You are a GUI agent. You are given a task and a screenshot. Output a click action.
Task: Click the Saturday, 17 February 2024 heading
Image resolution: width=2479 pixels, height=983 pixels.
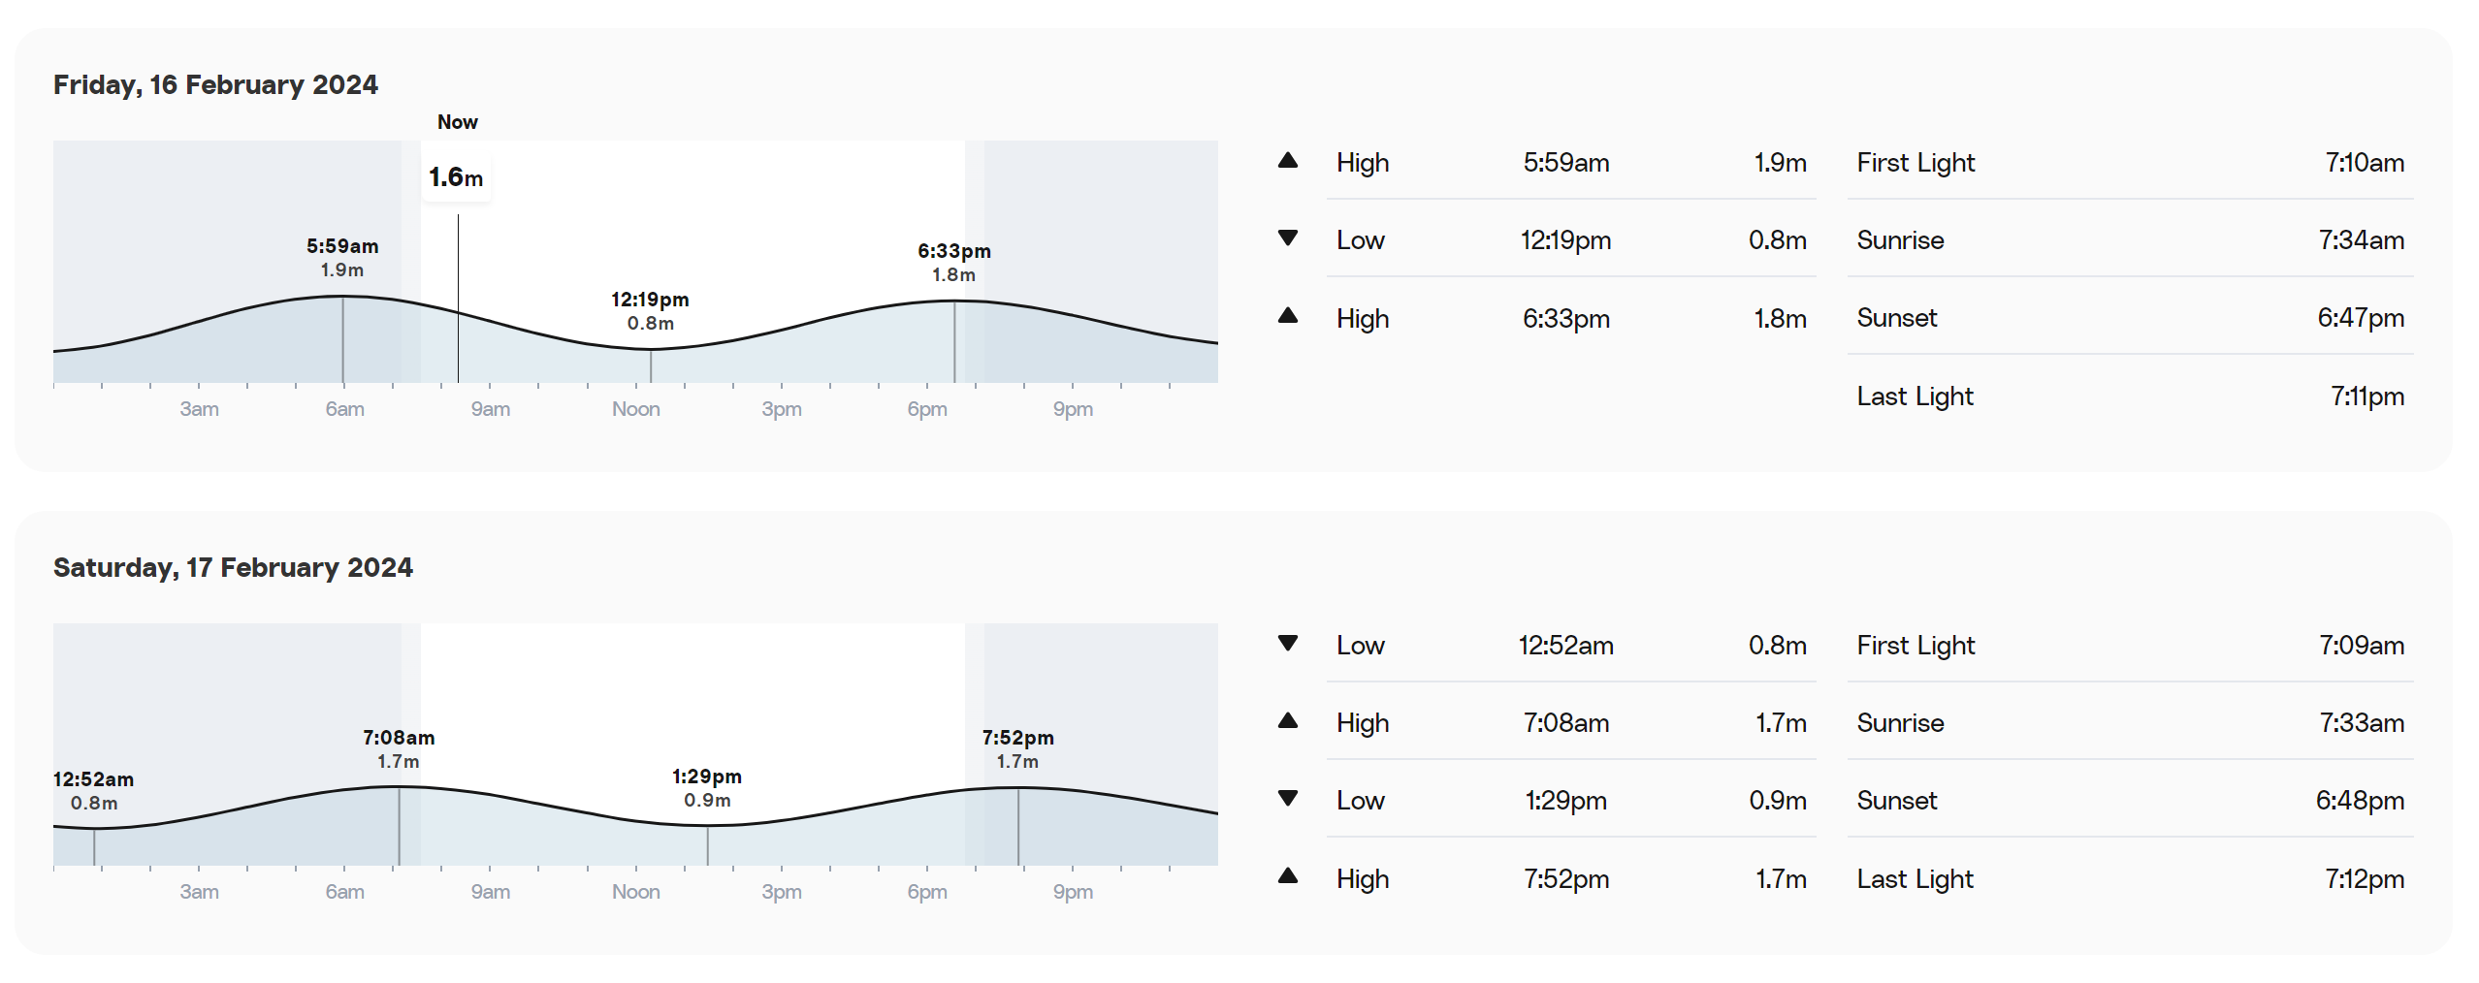[233, 568]
